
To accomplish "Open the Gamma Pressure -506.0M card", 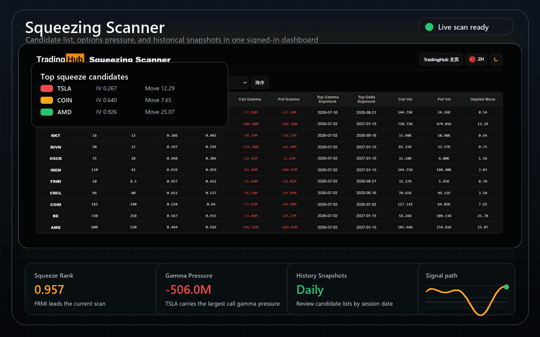I will click(222, 289).
